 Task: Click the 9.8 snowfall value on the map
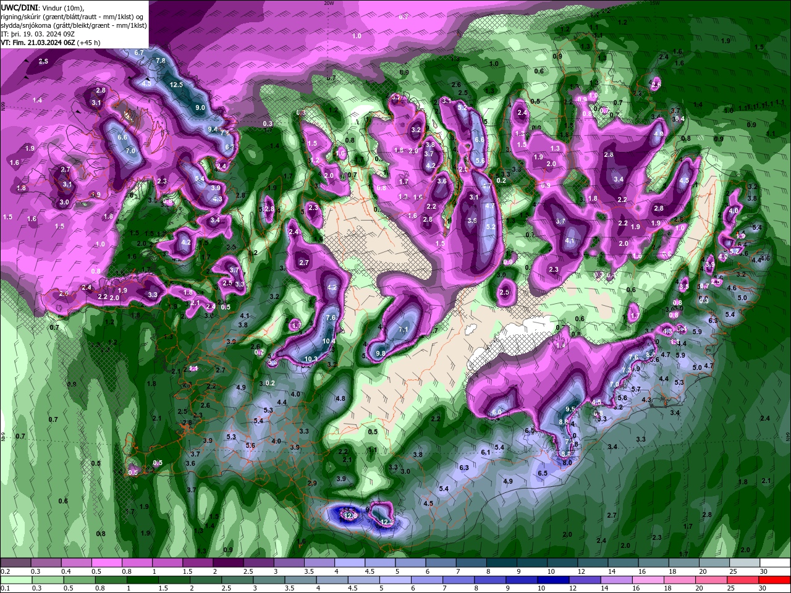[x=381, y=353]
